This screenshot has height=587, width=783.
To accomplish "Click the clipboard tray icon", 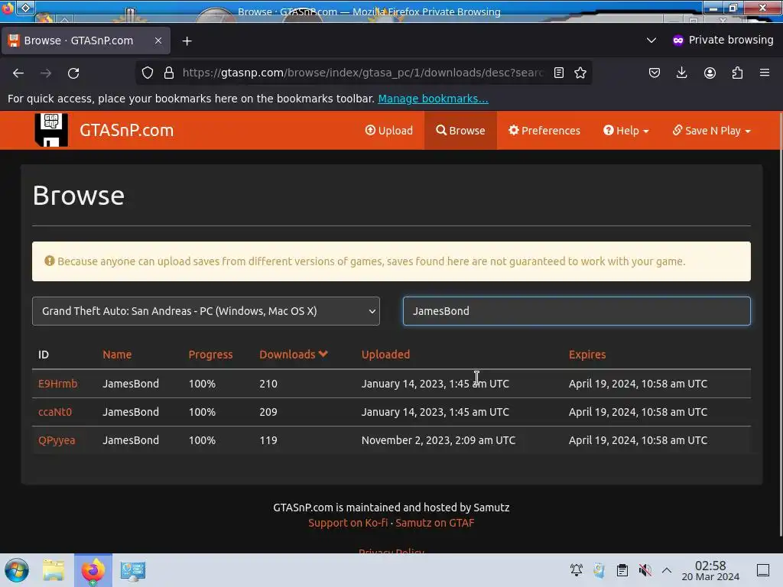I will coord(622,569).
